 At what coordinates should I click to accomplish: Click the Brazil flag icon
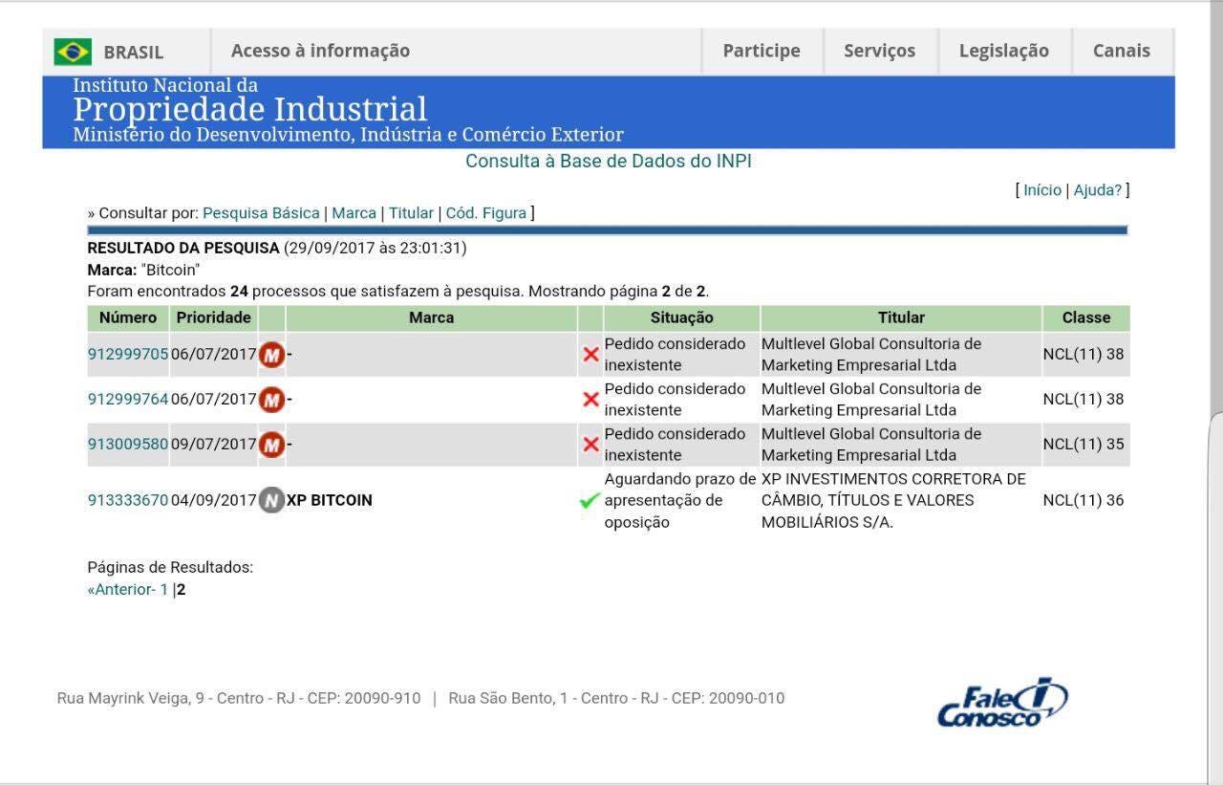coord(73,52)
